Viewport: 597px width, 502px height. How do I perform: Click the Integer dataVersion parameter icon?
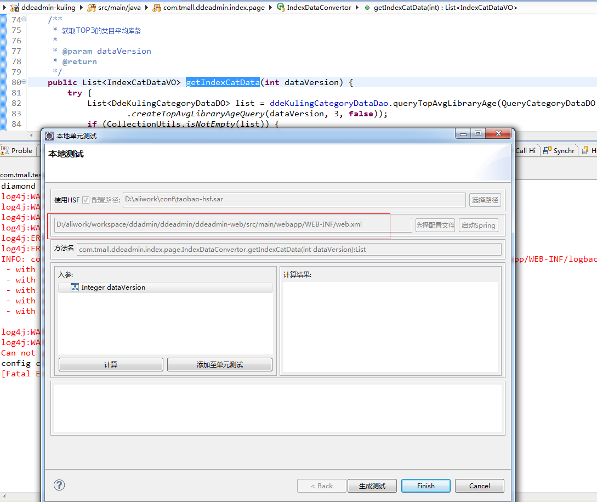[x=75, y=287]
